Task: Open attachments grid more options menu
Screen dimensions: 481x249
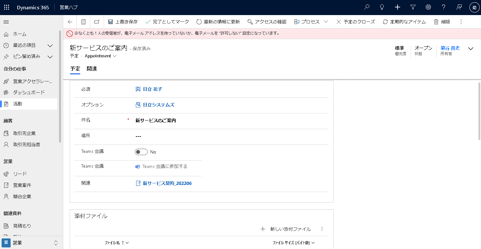Action: (322, 229)
